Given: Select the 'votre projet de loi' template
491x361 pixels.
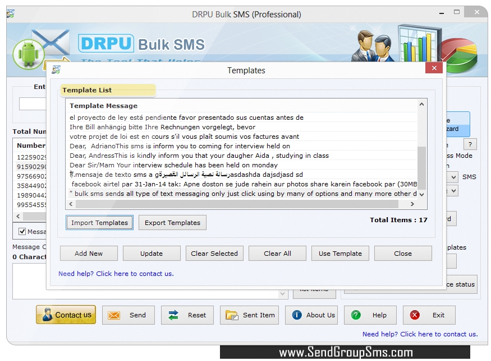Looking at the screenshot, I should [241, 137].
